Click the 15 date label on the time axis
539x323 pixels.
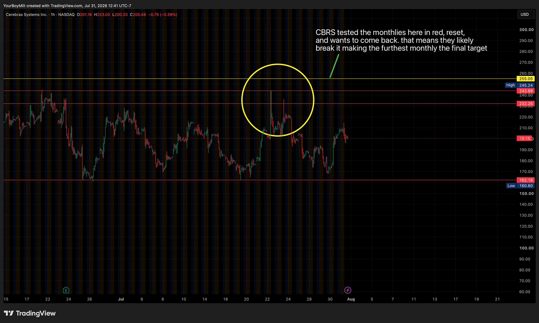pyautogui.click(x=6, y=299)
